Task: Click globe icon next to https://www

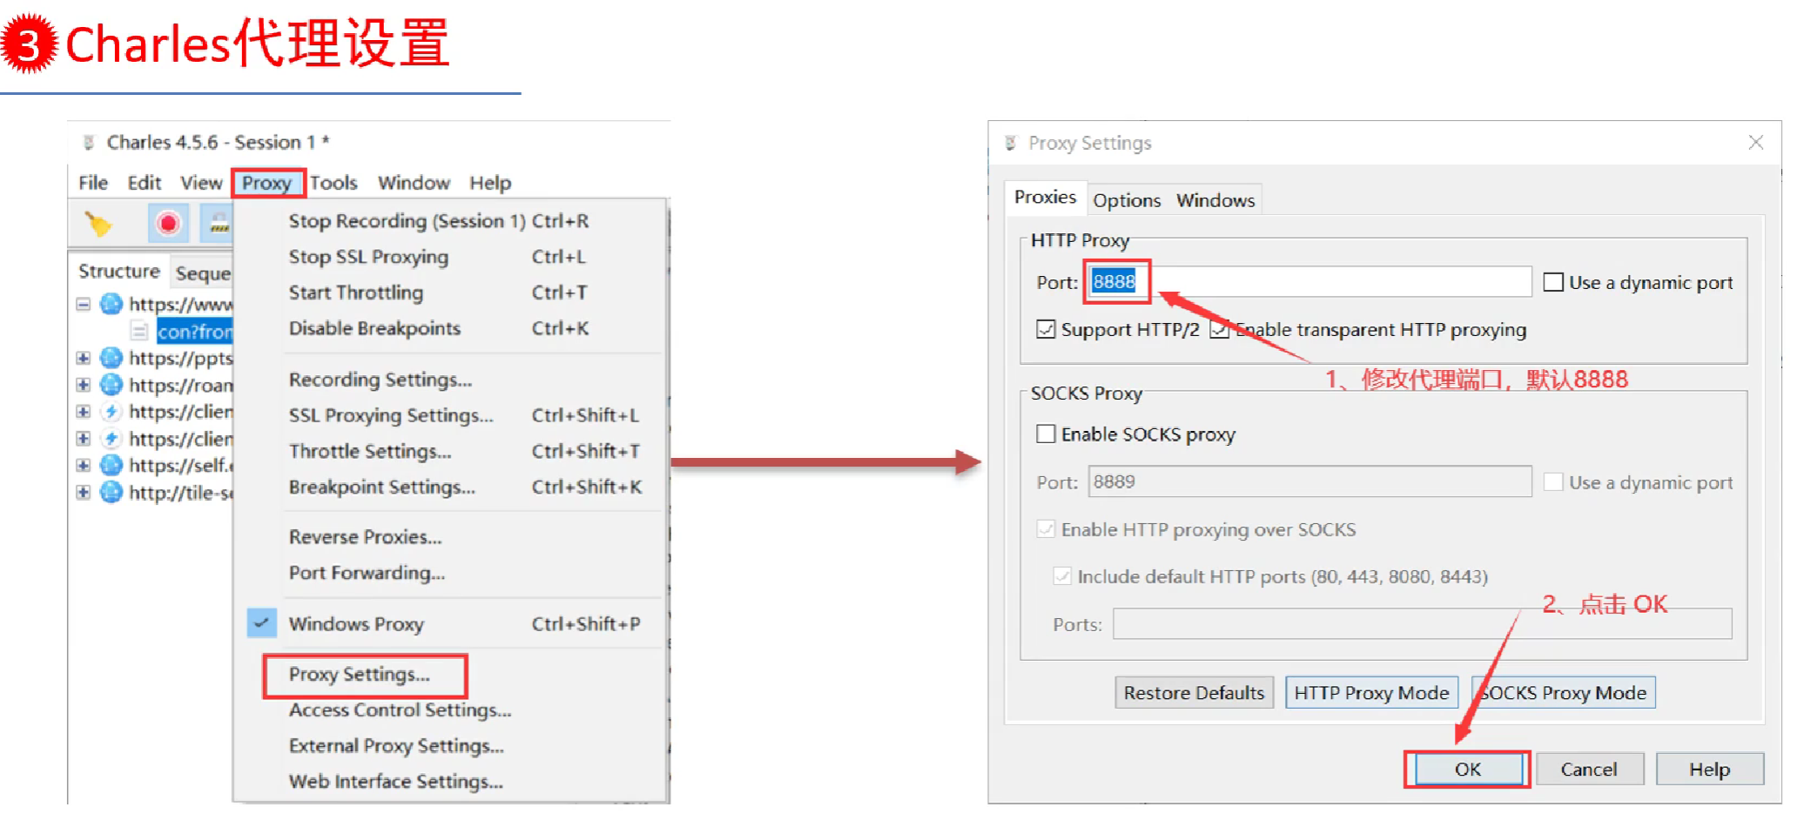Action: (x=111, y=304)
